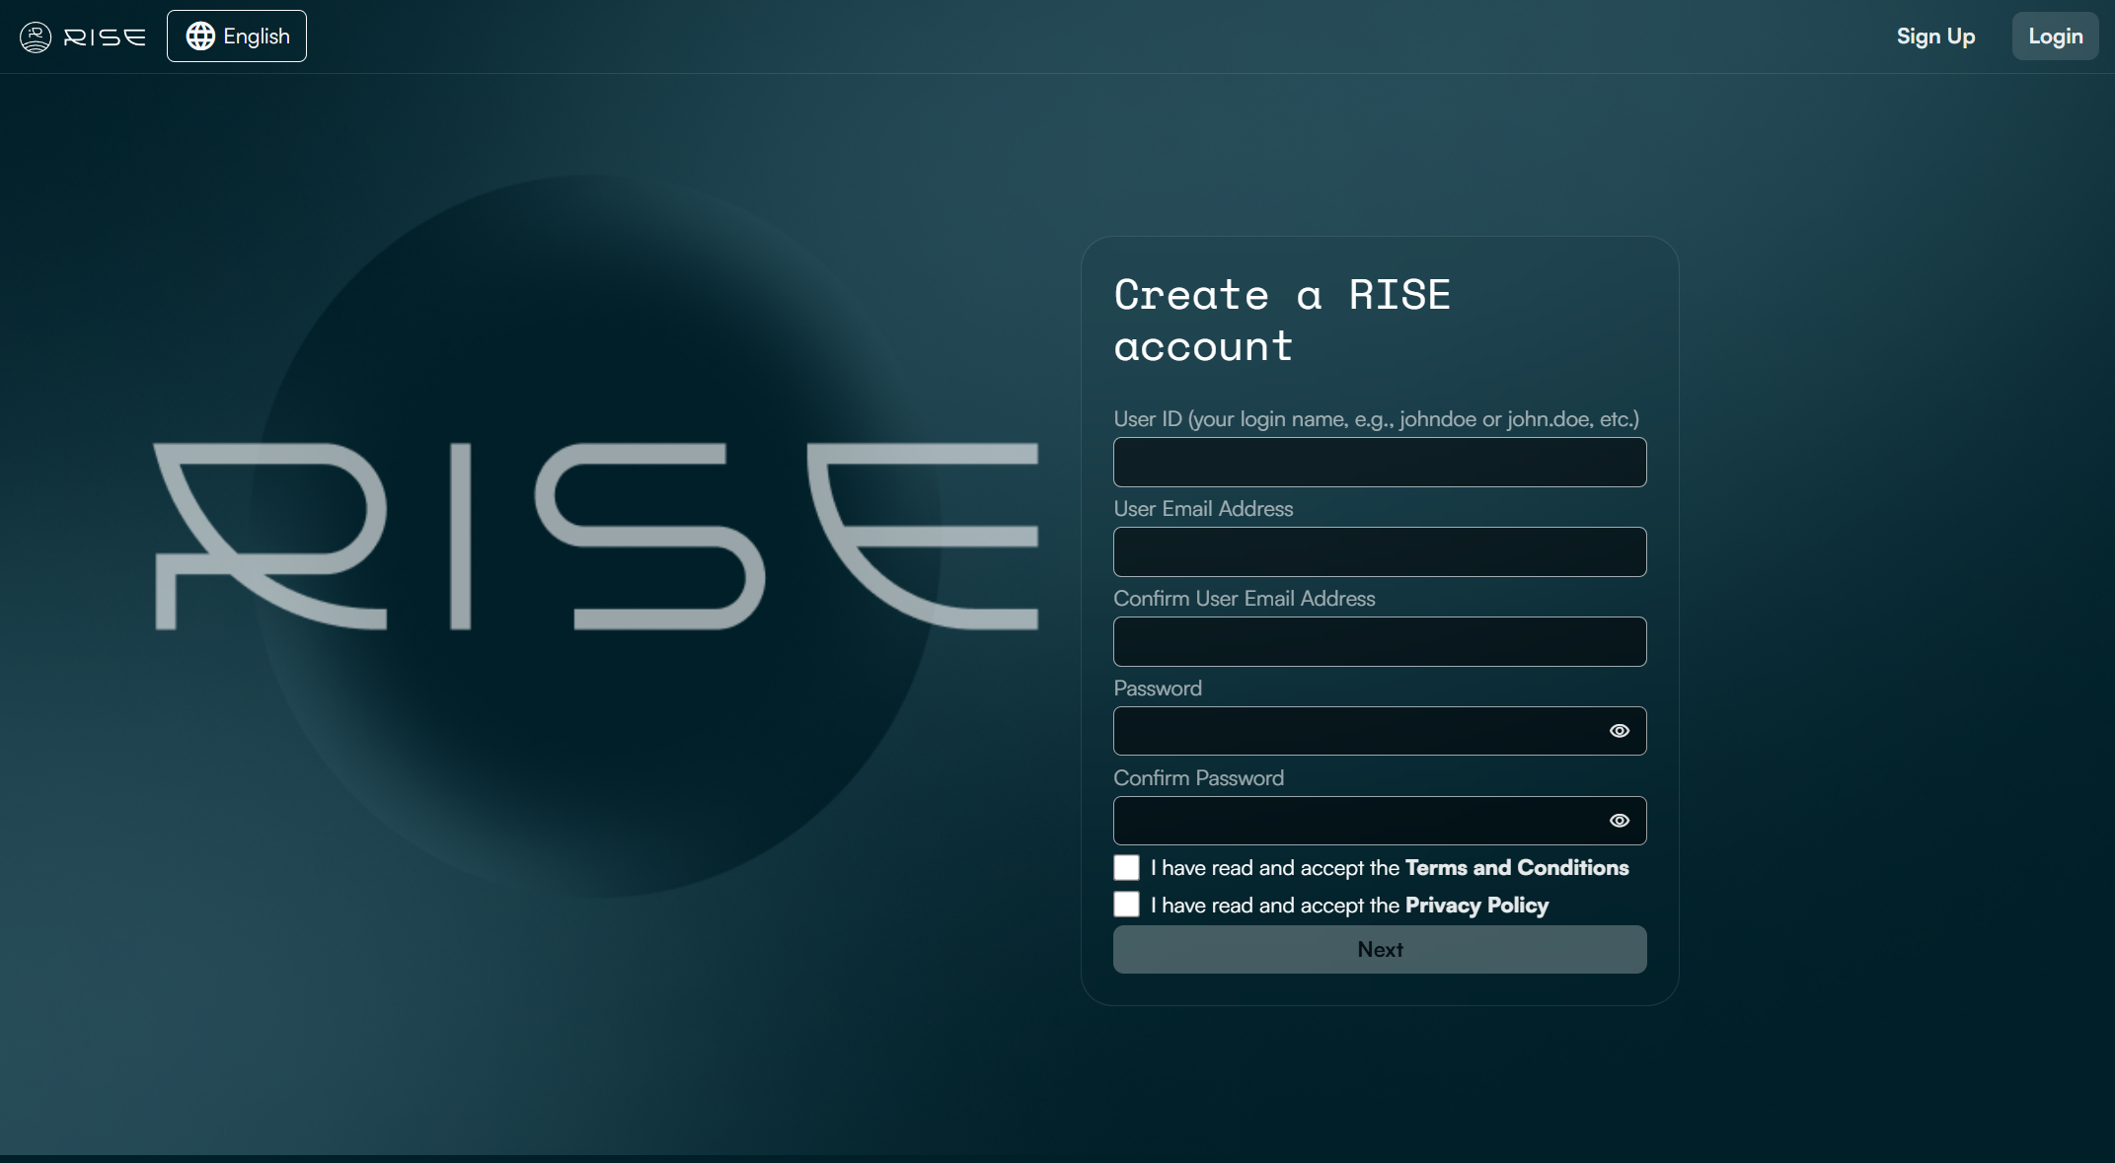This screenshot has width=2115, height=1163.
Task: Open the Privacy Policy link
Action: click(1476, 906)
